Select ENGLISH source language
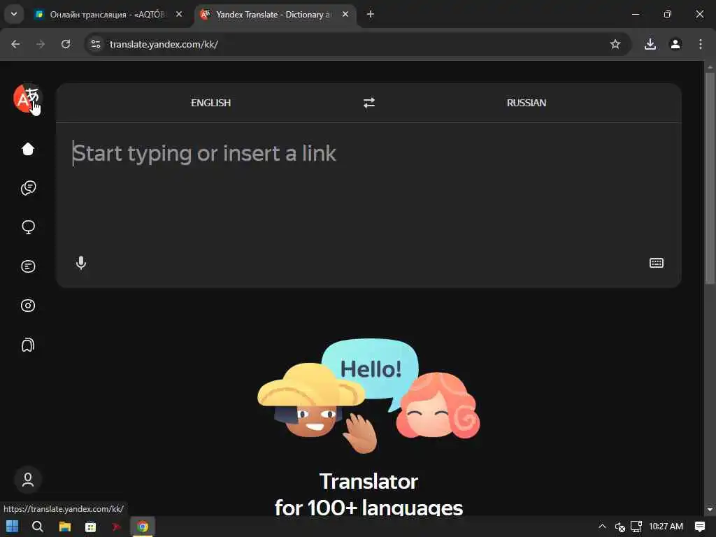The image size is (716, 537). (x=211, y=103)
